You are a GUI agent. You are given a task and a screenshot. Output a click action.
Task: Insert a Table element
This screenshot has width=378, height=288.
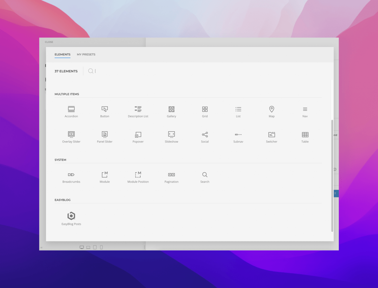305,137
